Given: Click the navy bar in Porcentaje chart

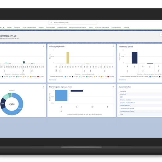Looking at the screenshot, I should 77,91.
